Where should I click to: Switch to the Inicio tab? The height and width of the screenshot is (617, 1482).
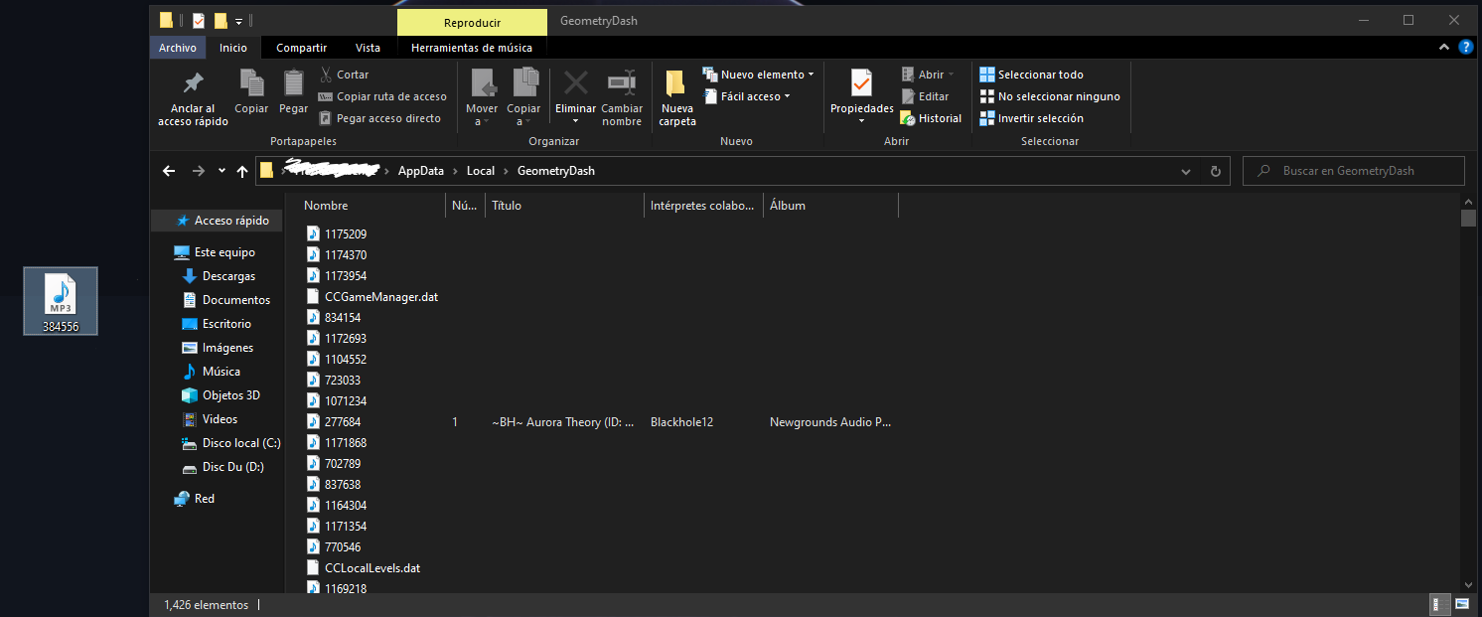pyautogui.click(x=233, y=48)
